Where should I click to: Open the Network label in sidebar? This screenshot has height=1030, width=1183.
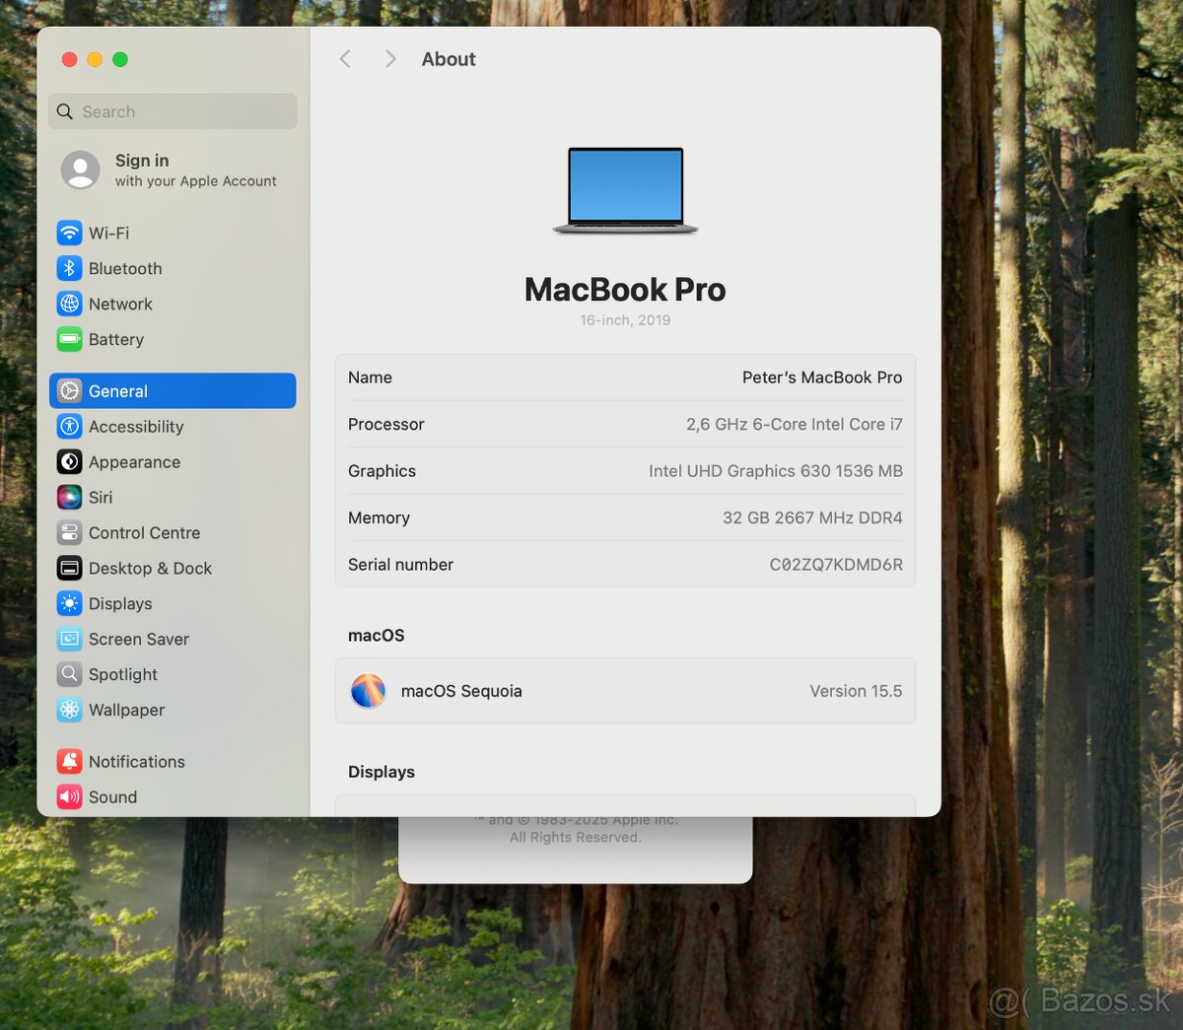[x=120, y=305]
